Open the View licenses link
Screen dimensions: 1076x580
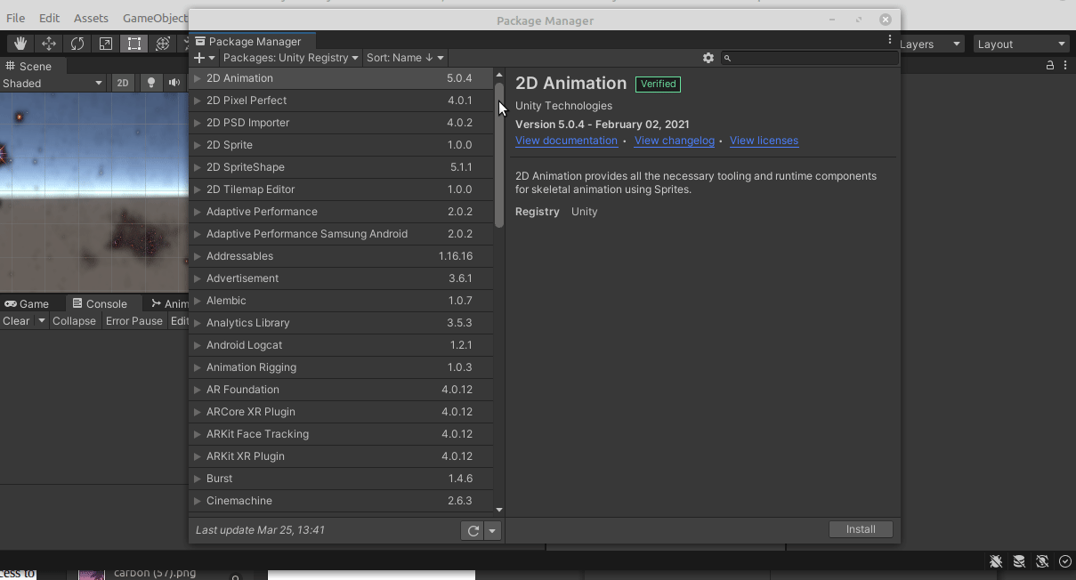[764, 141]
